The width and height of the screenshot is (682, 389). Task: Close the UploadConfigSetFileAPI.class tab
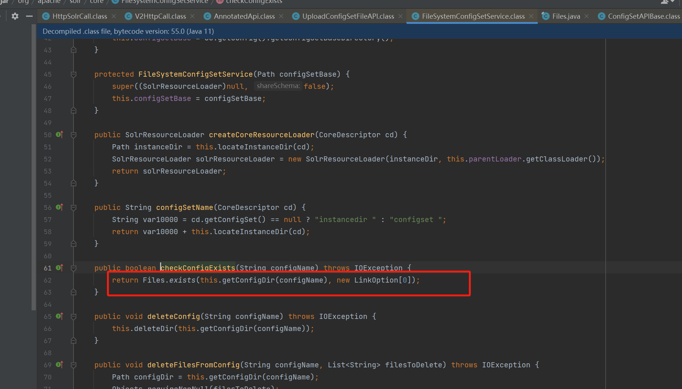400,16
